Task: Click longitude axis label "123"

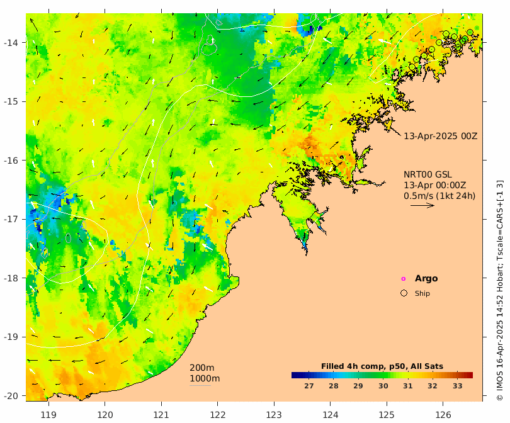Action: tap(274, 415)
